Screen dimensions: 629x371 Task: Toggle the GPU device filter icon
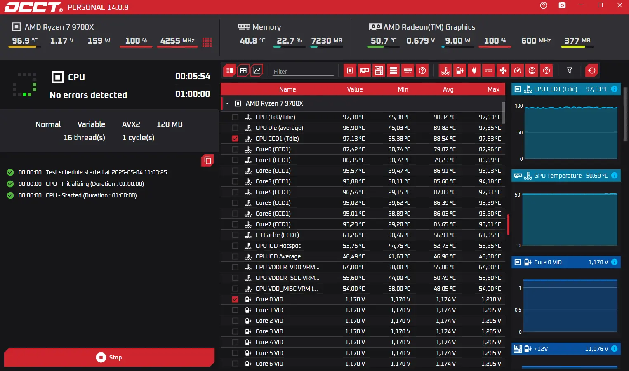365,70
